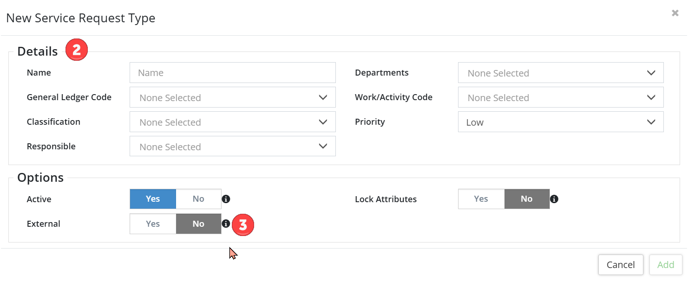Viewport: 688px width, 281px height.
Task: Set Active option to No
Action: click(198, 199)
